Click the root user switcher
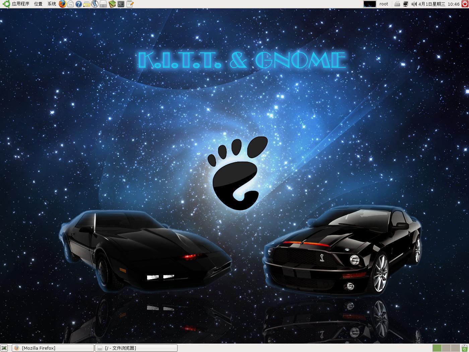The image size is (469, 352). coord(384,4)
